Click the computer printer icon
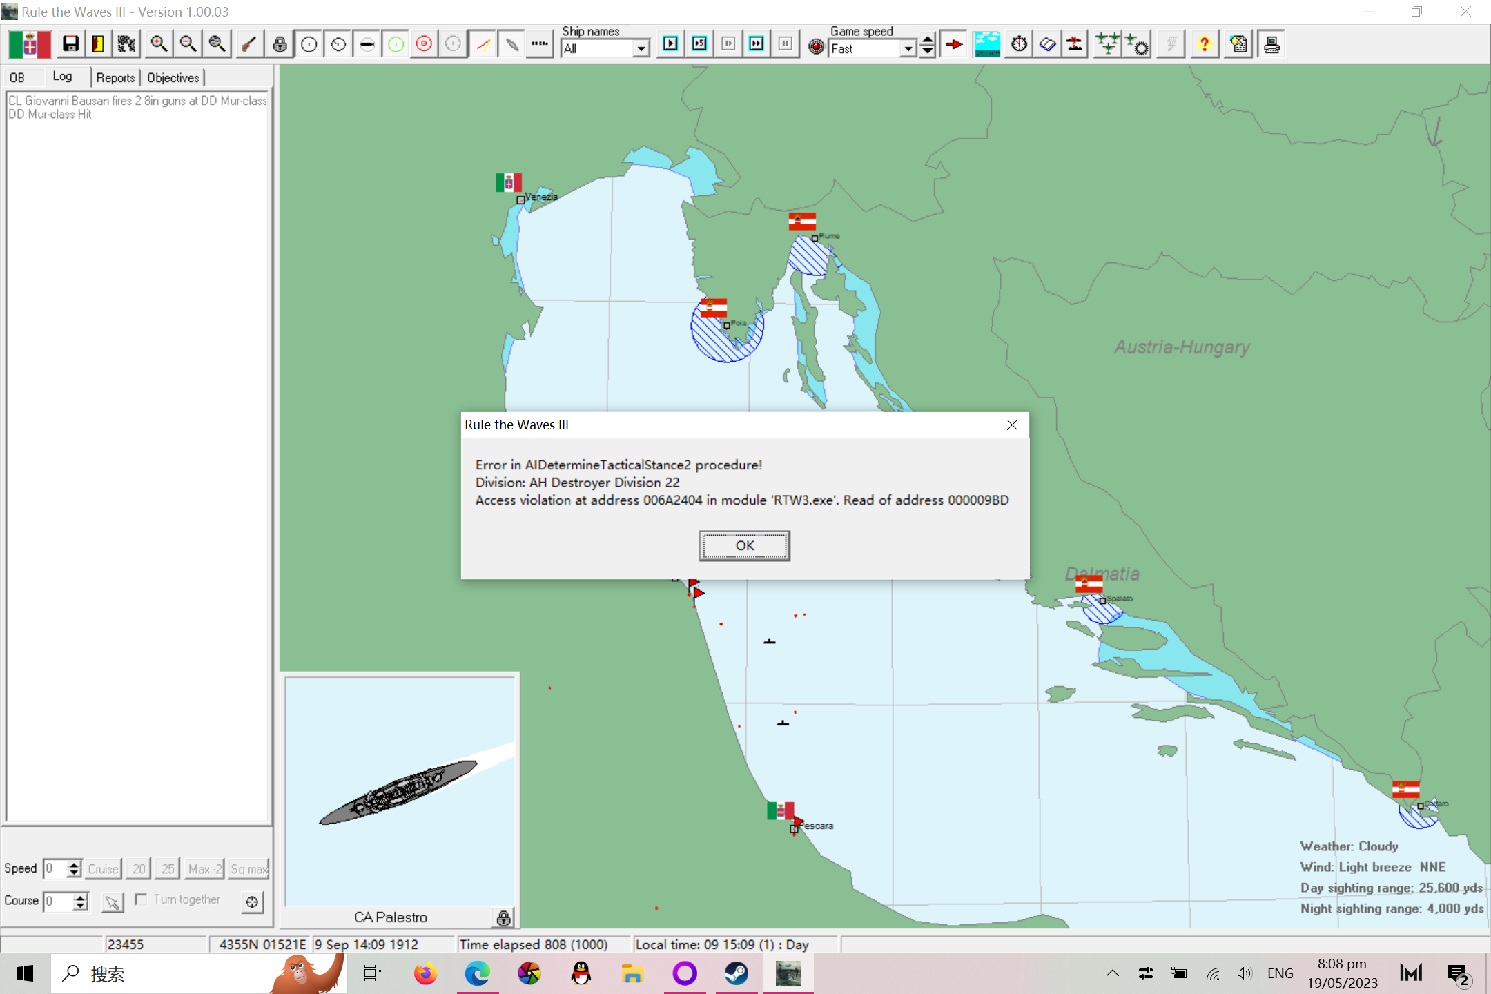Image resolution: width=1491 pixels, height=994 pixels. (1271, 45)
